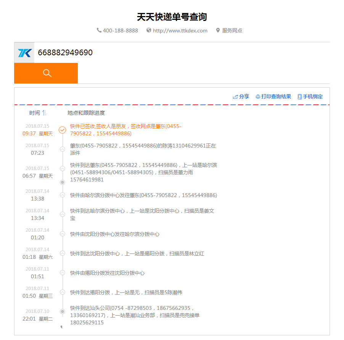Image resolution: width=344 pixels, height=340 pixels.
Task: Open the 手机绑定 phone binding link
Action: coord(310,97)
